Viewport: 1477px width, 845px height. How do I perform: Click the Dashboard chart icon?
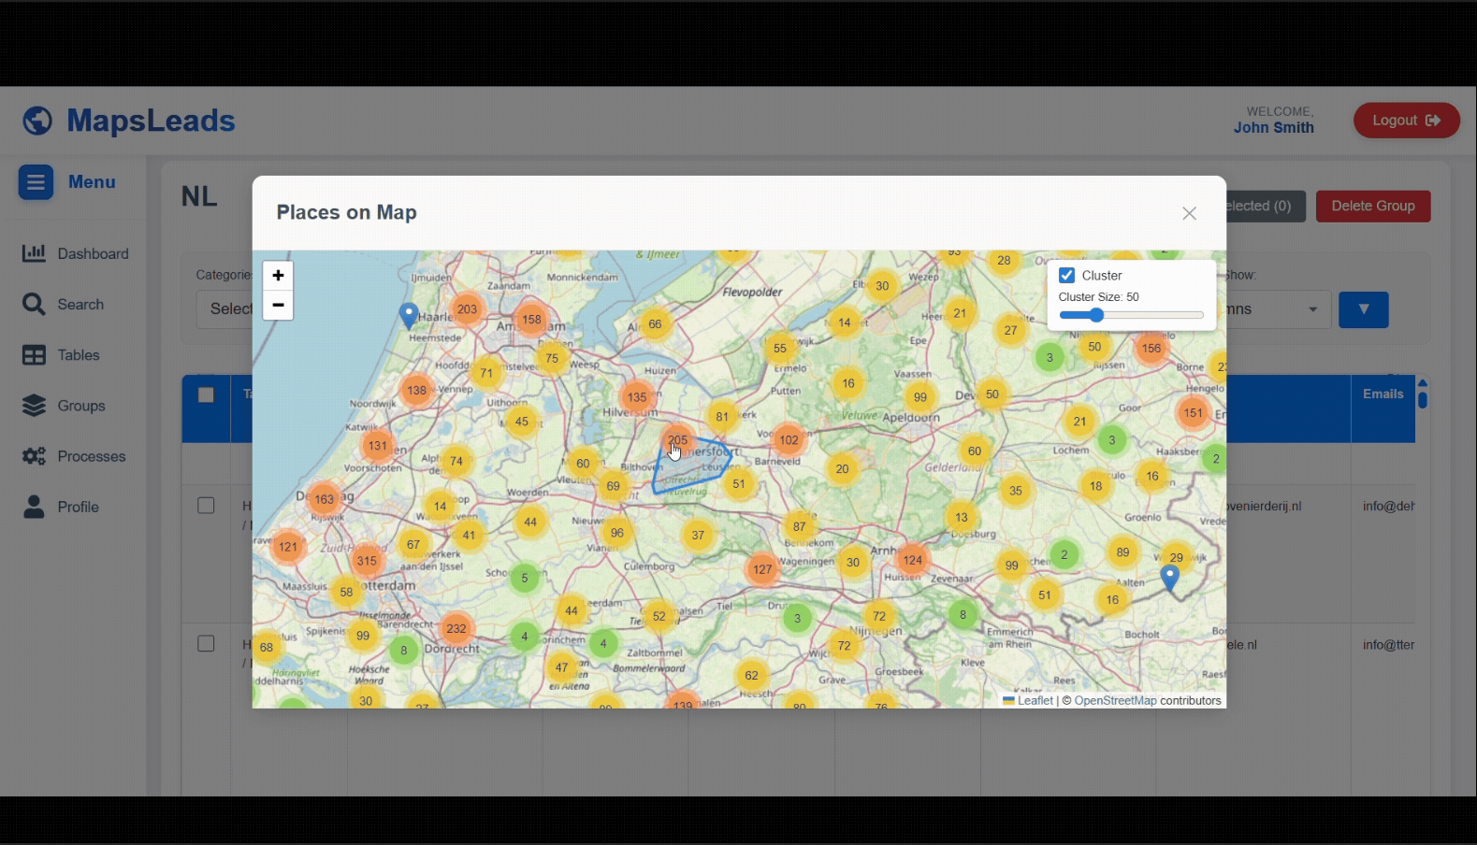[34, 253]
